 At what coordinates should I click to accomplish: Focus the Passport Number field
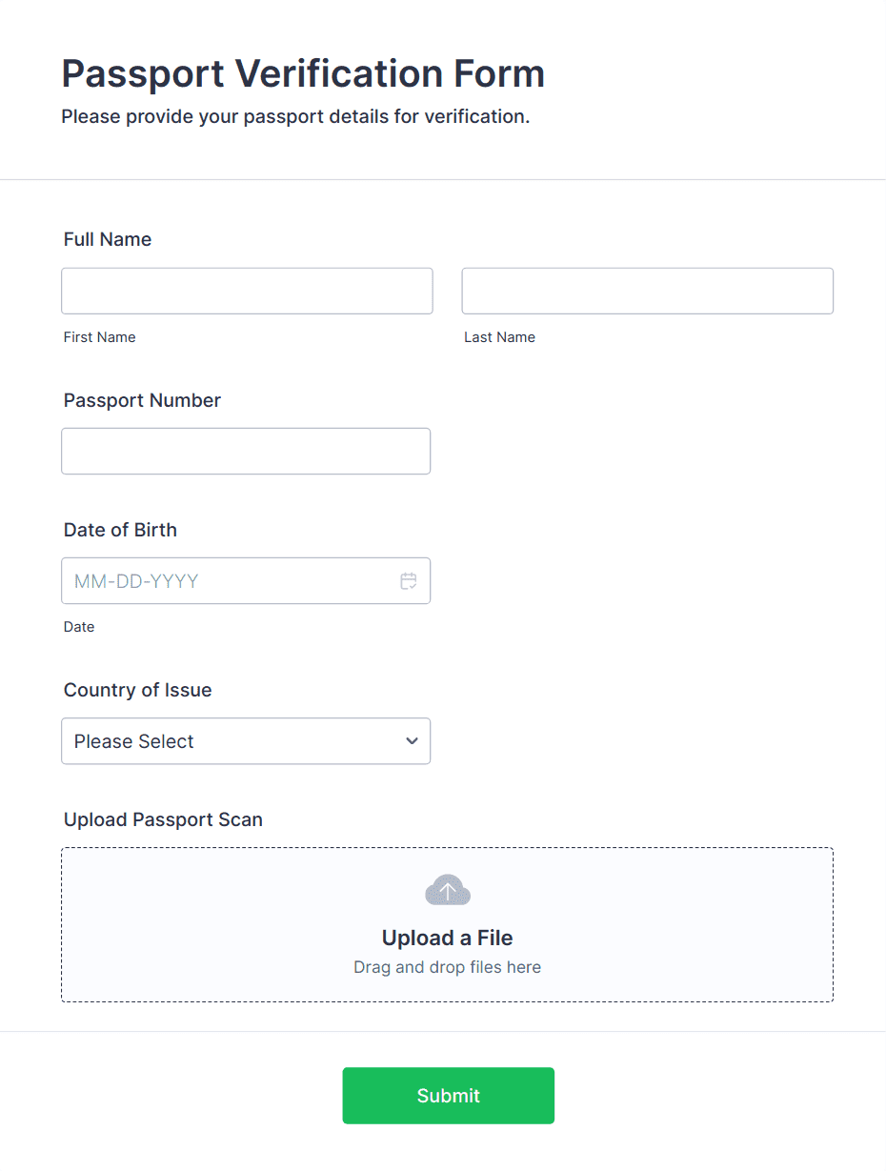[246, 451]
